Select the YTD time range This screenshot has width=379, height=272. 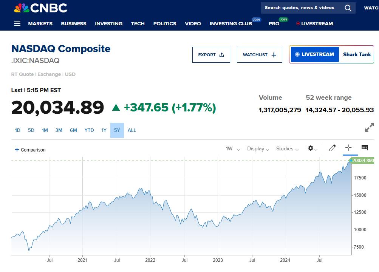click(89, 130)
